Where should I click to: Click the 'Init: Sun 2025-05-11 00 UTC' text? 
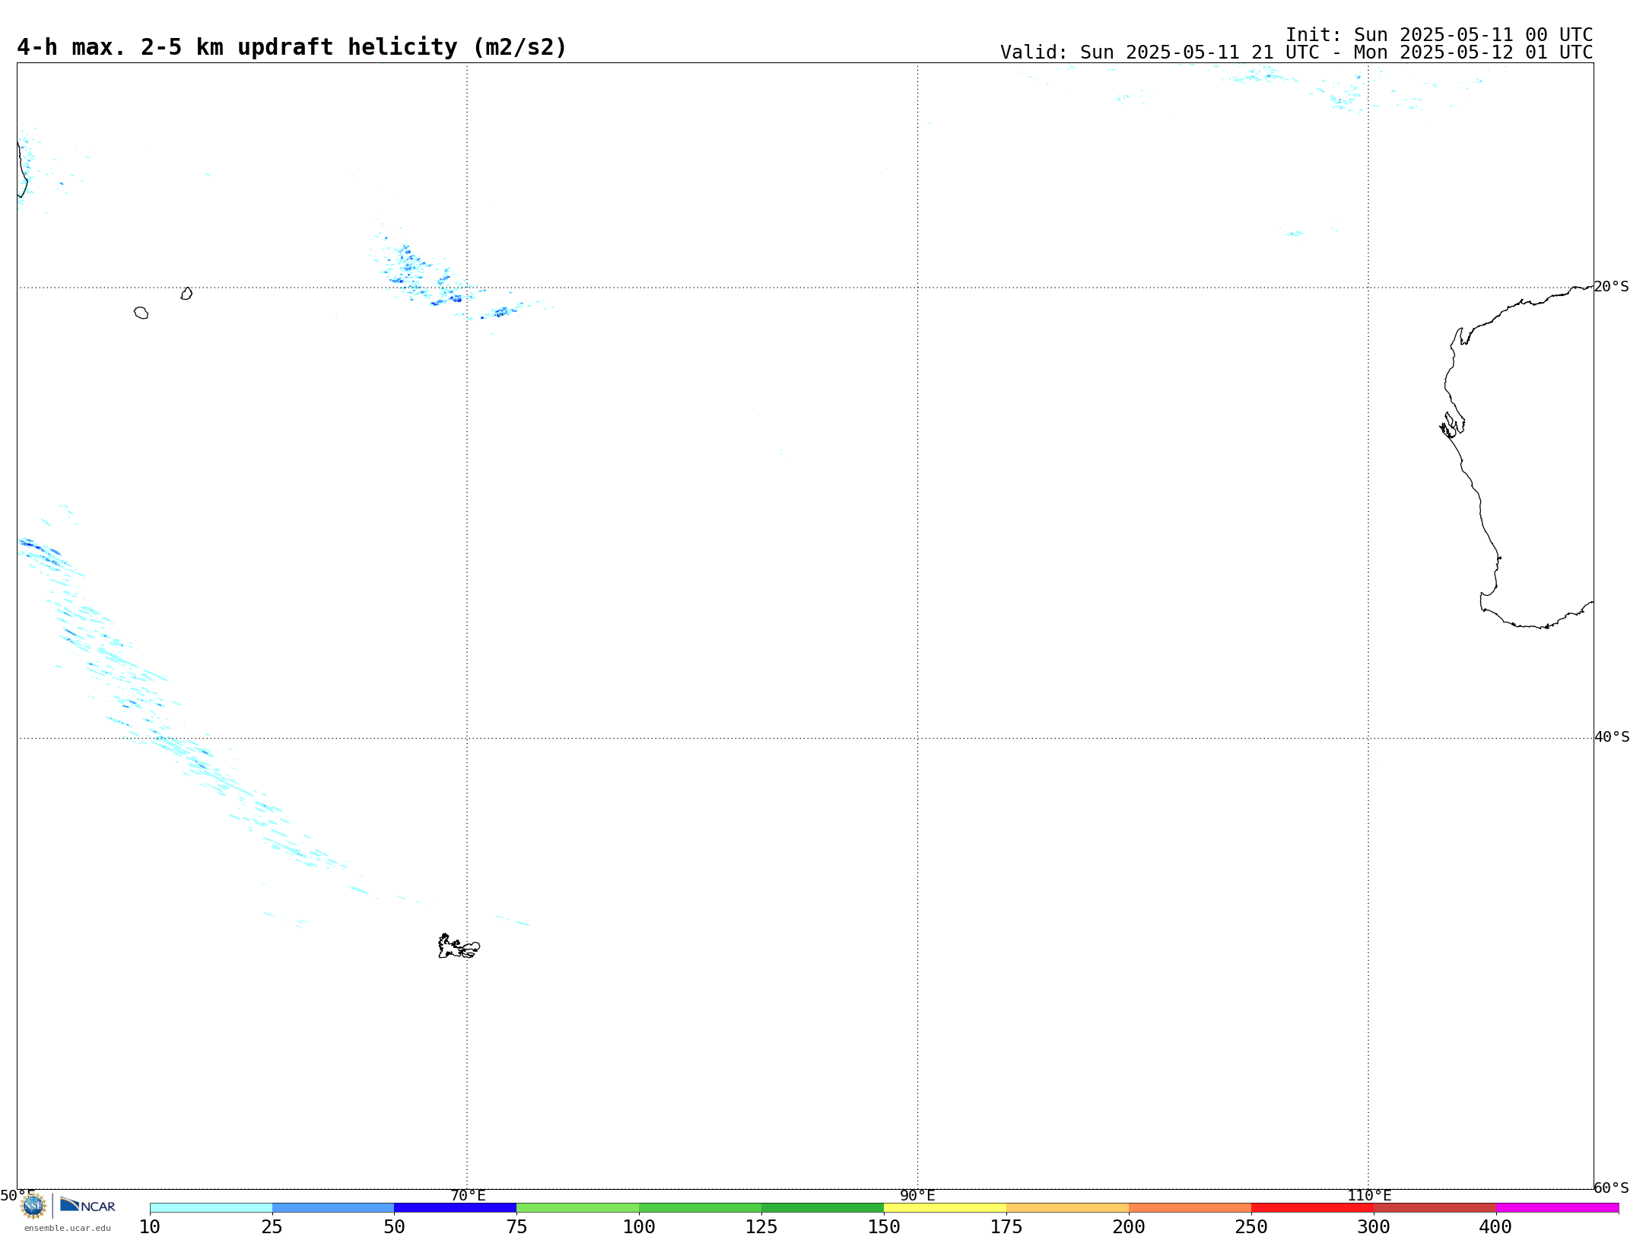[1439, 35]
